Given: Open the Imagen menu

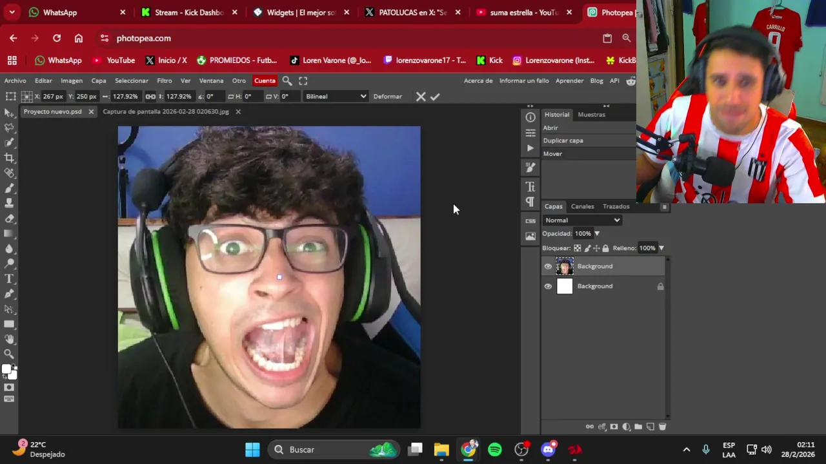Looking at the screenshot, I should pos(72,81).
